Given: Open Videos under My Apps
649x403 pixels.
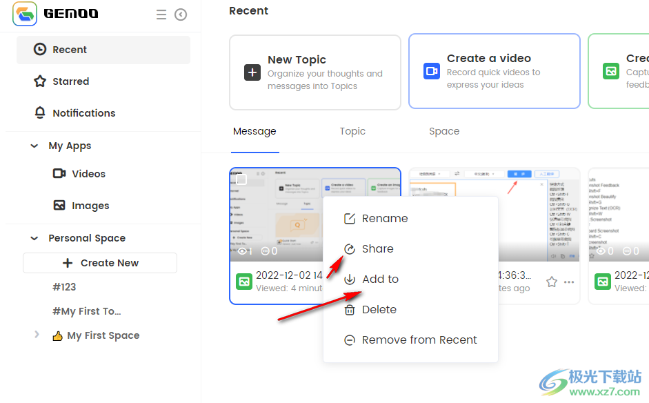Looking at the screenshot, I should click(x=88, y=174).
